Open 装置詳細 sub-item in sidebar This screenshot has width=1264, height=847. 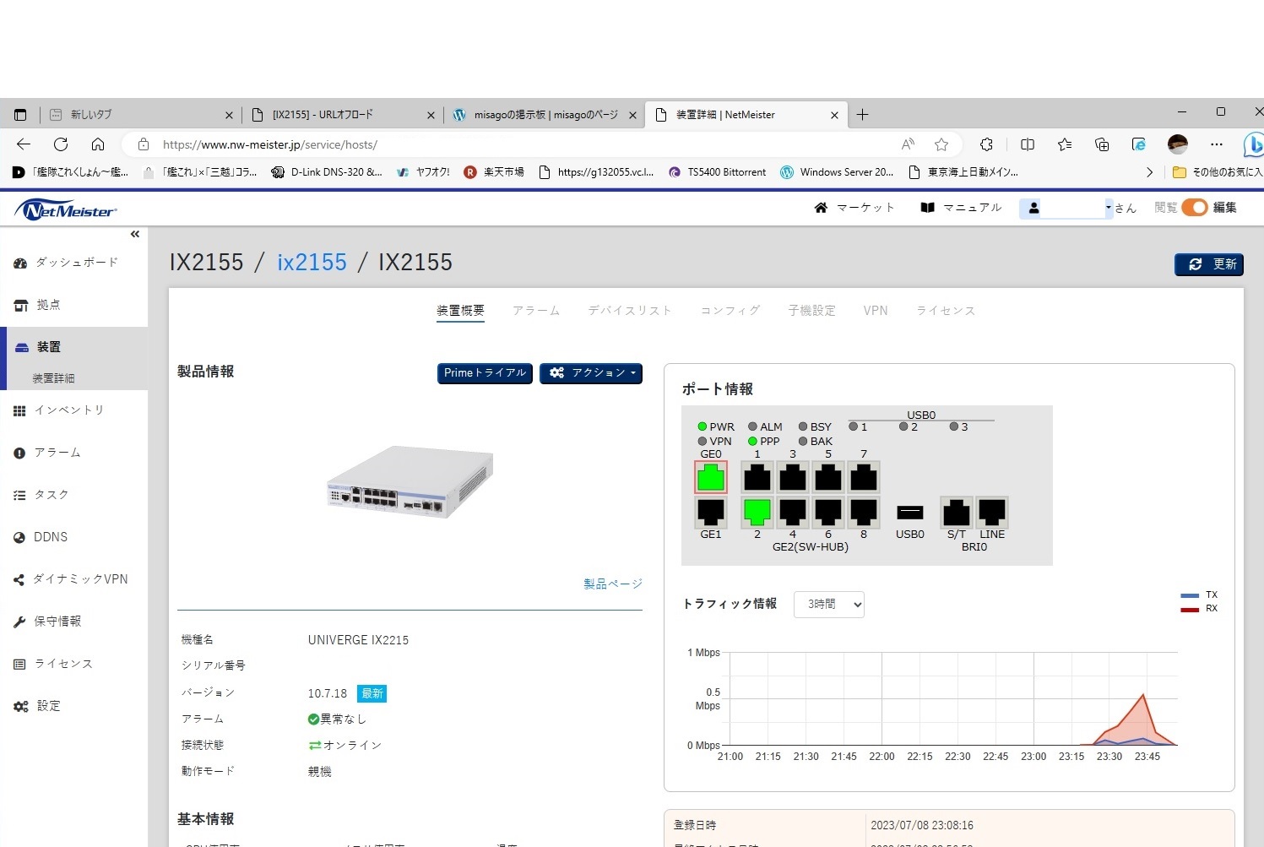coord(54,378)
